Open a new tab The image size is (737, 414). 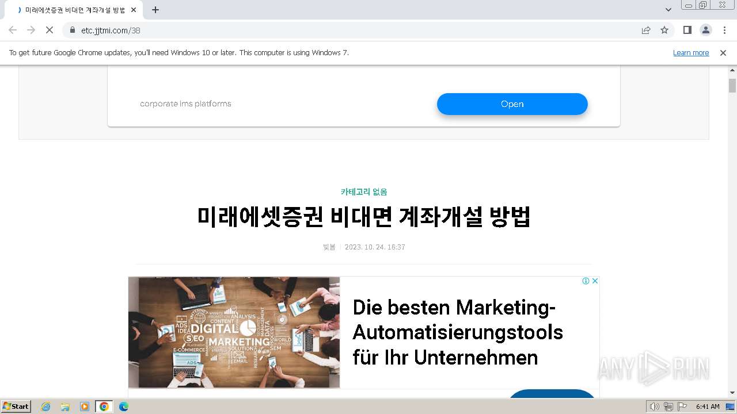155,10
